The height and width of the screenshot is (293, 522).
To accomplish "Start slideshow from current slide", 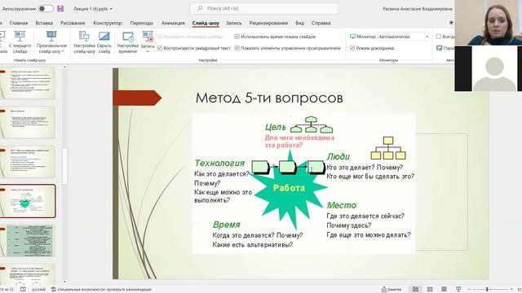I will (x=20, y=42).
